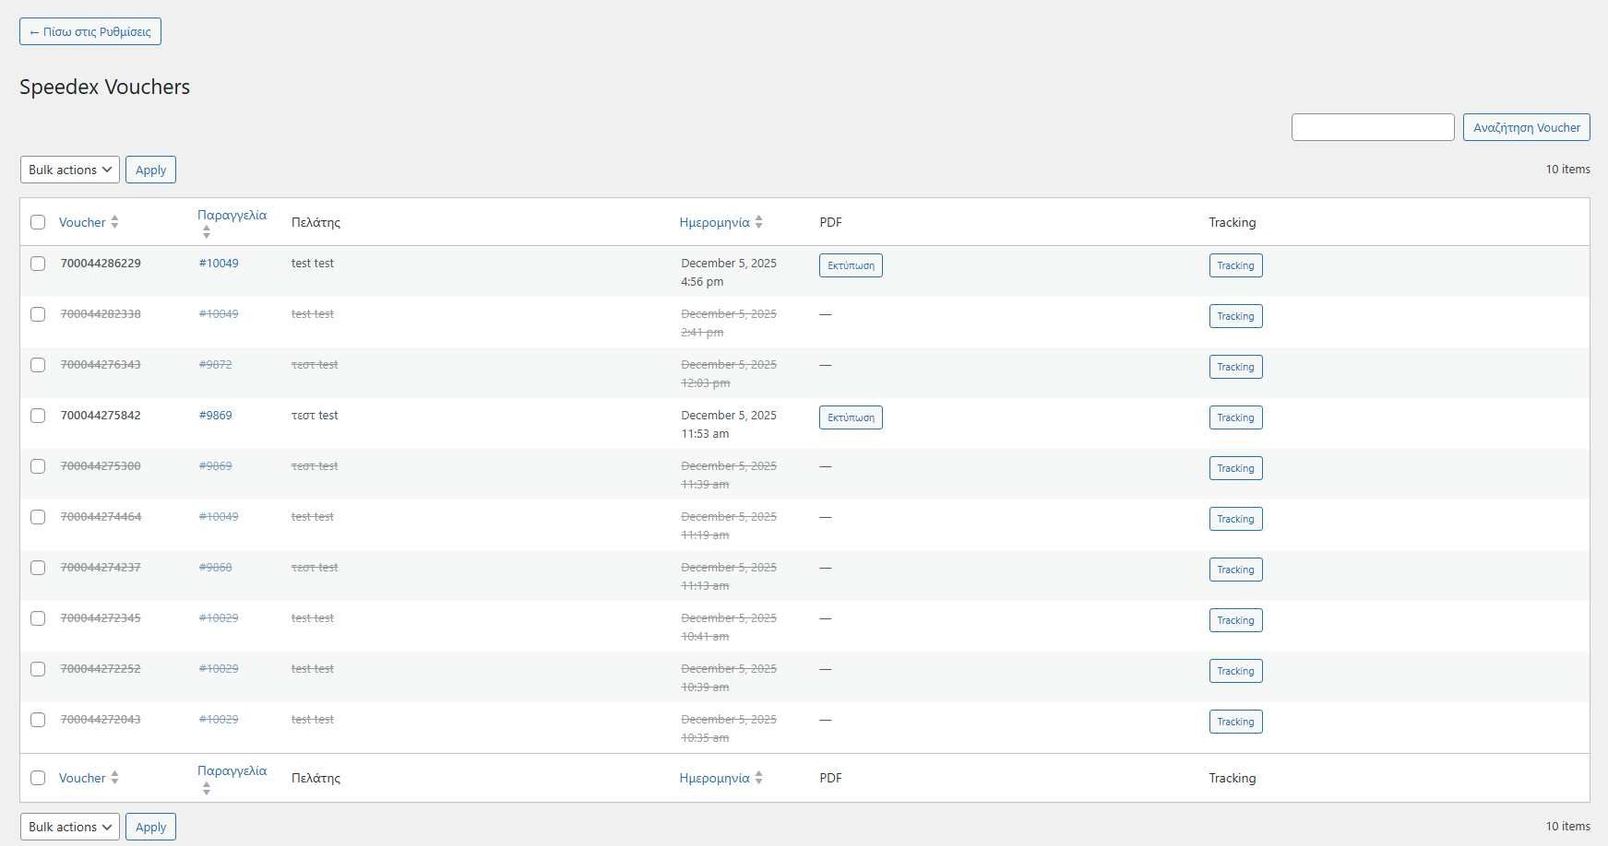Click the Αναζήτηση Voucher search button
Image resolution: width=1608 pixels, height=846 pixels.
(1526, 127)
